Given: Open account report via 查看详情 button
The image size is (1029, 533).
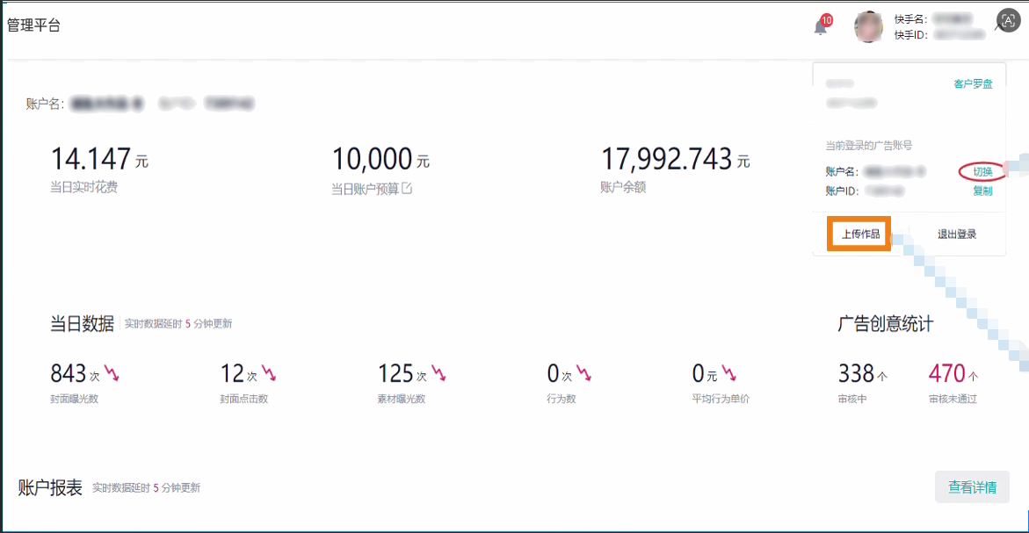Looking at the screenshot, I should pos(972,487).
